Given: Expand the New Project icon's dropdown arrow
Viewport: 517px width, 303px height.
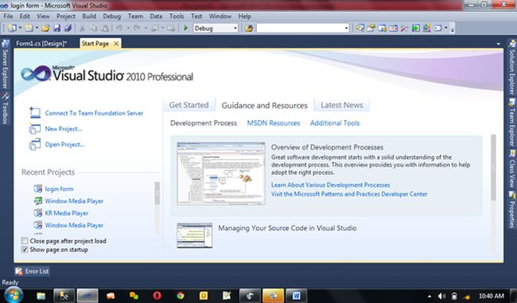Looking at the screenshot, I should tap(20, 29).
